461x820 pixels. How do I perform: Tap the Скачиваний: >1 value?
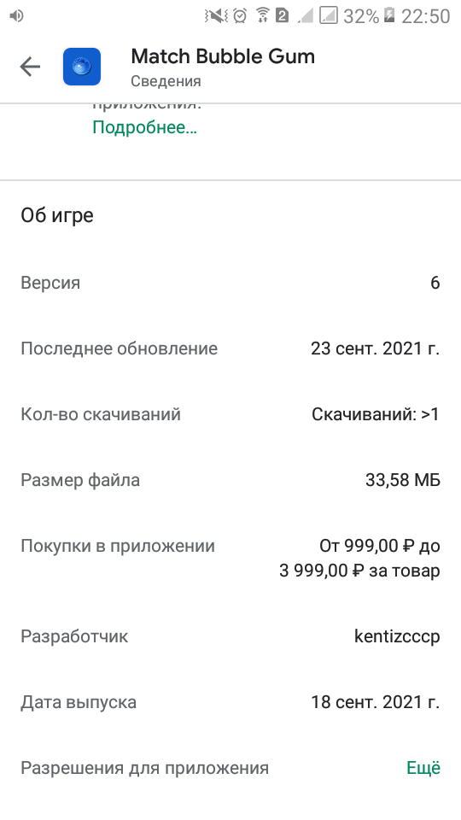pos(376,414)
